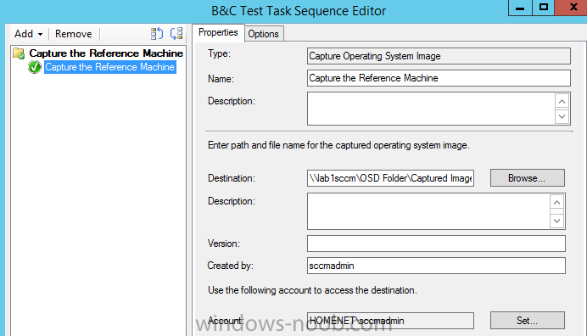Click the move step down toolbar icon
This screenshot has width=587, height=336.
click(x=176, y=34)
